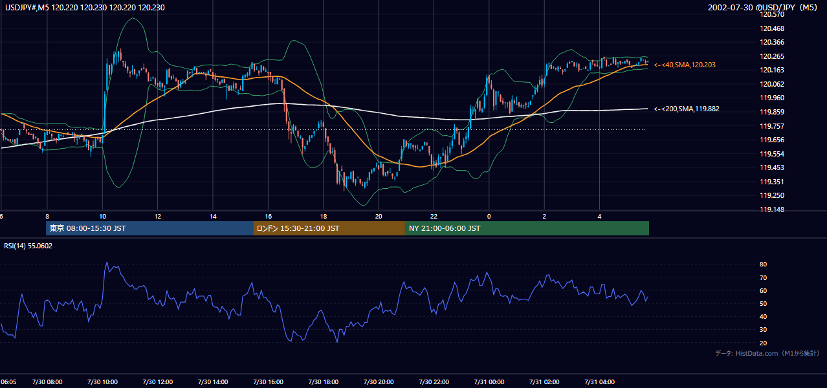This screenshot has height=388, width=827.
Task: Click RSI scale value 50
Action: (764, 303)
